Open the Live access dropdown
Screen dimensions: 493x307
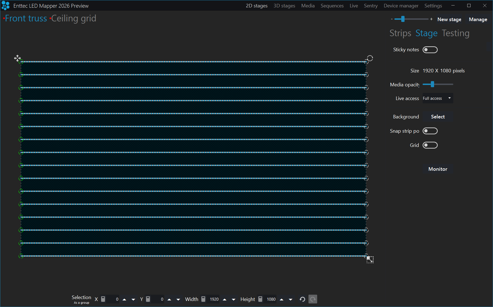(438, 98)
